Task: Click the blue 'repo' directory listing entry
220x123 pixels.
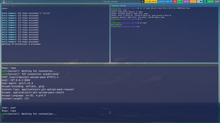Action: [x=113, y=21]
